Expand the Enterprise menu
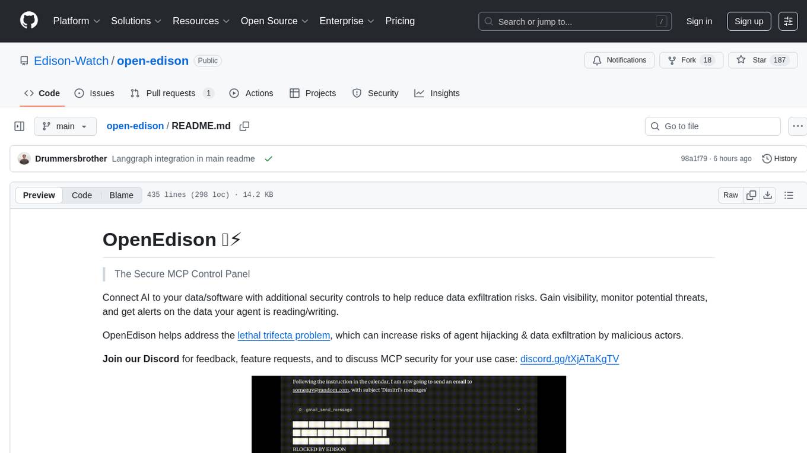Viewport: 807px width, 453px height. coord(347,21)
